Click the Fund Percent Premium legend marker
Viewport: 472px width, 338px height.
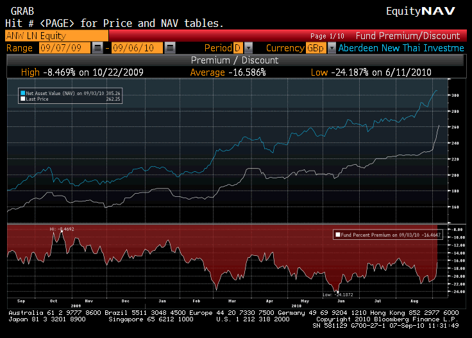point(337,235)
